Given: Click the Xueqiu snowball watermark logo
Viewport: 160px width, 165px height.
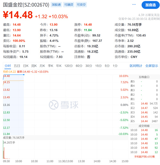Looking at the screenshot, I should click(64, 105).
